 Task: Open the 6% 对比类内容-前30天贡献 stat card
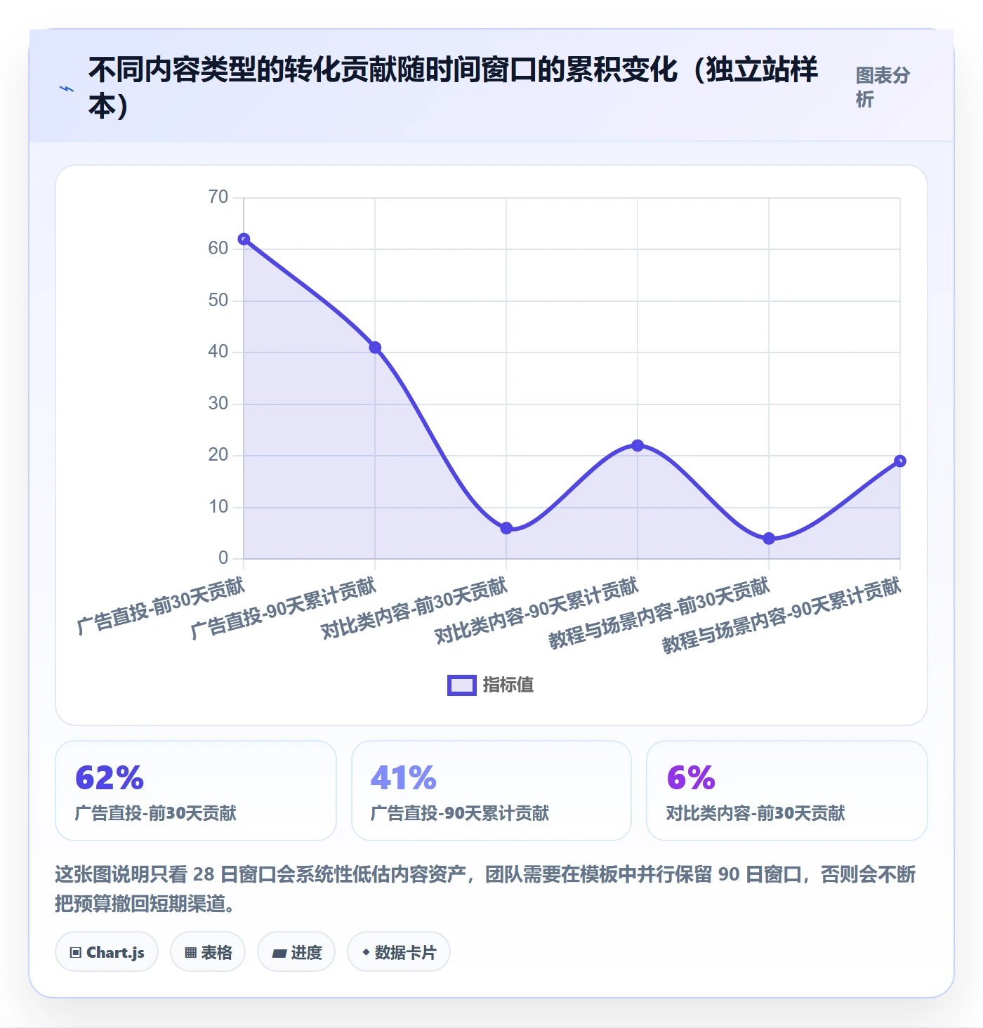pos(787,791)
